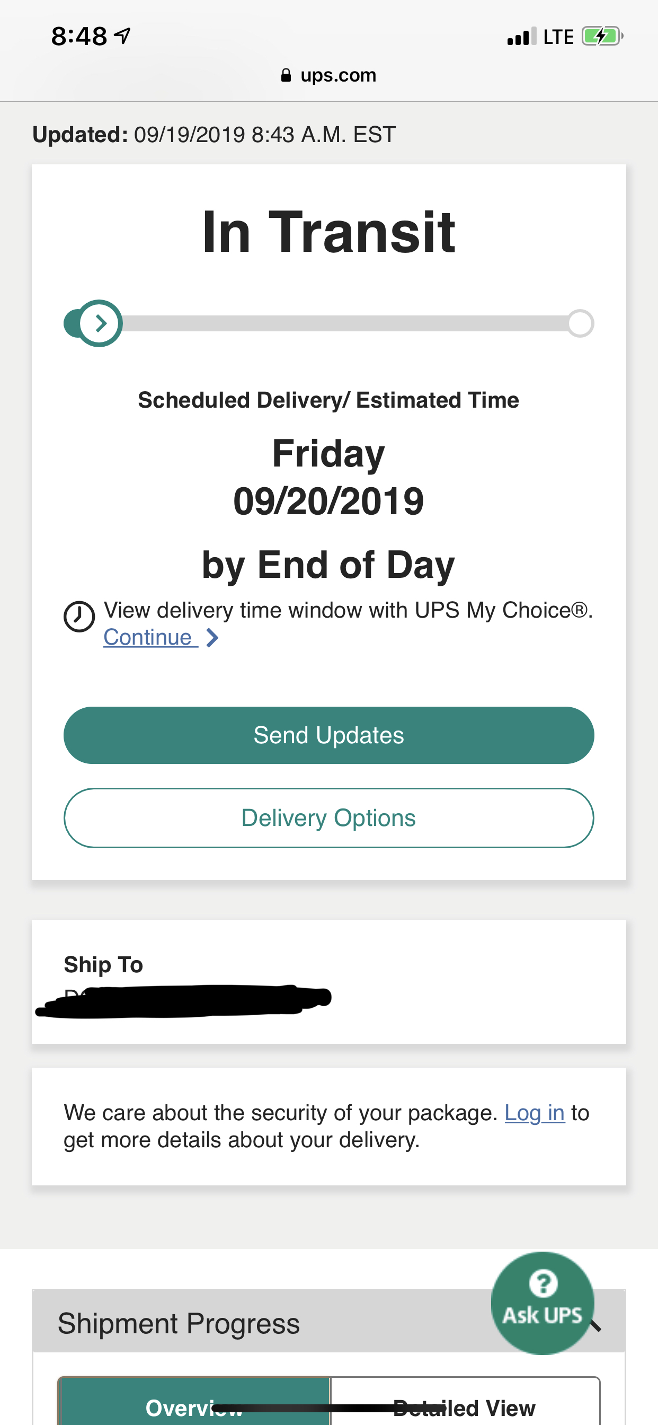Tap the battery charging icon
This screenshot has height=1425, width=658.
point(602,37)
